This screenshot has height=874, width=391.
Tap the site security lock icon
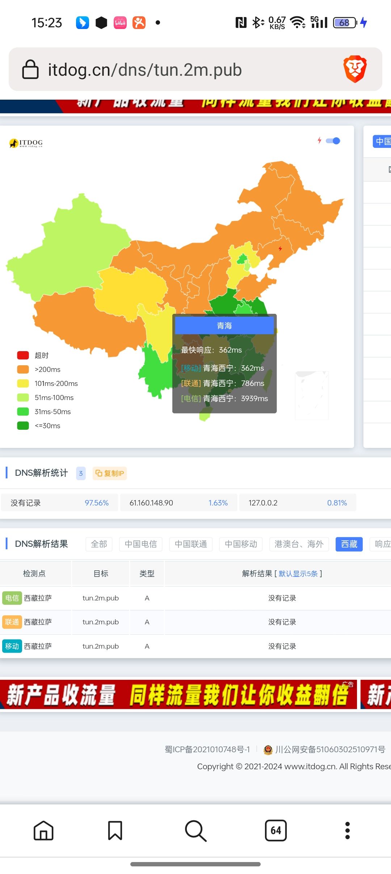click(30, 69)
